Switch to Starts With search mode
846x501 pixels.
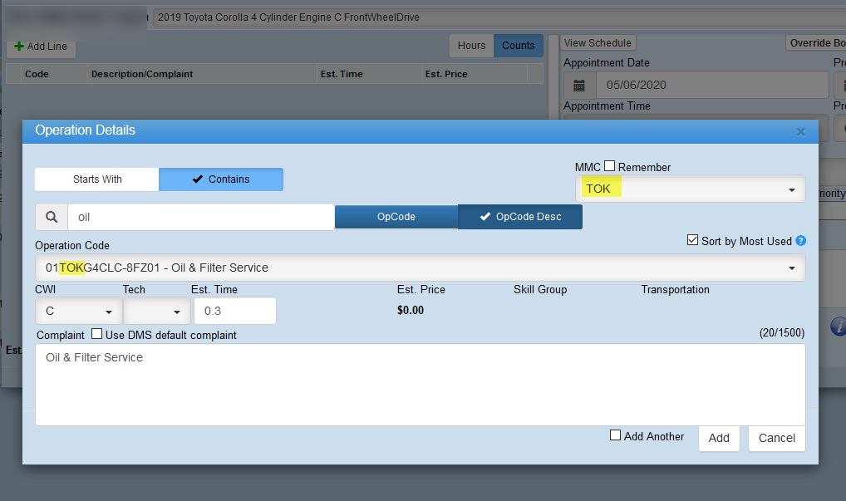point(96,179)
